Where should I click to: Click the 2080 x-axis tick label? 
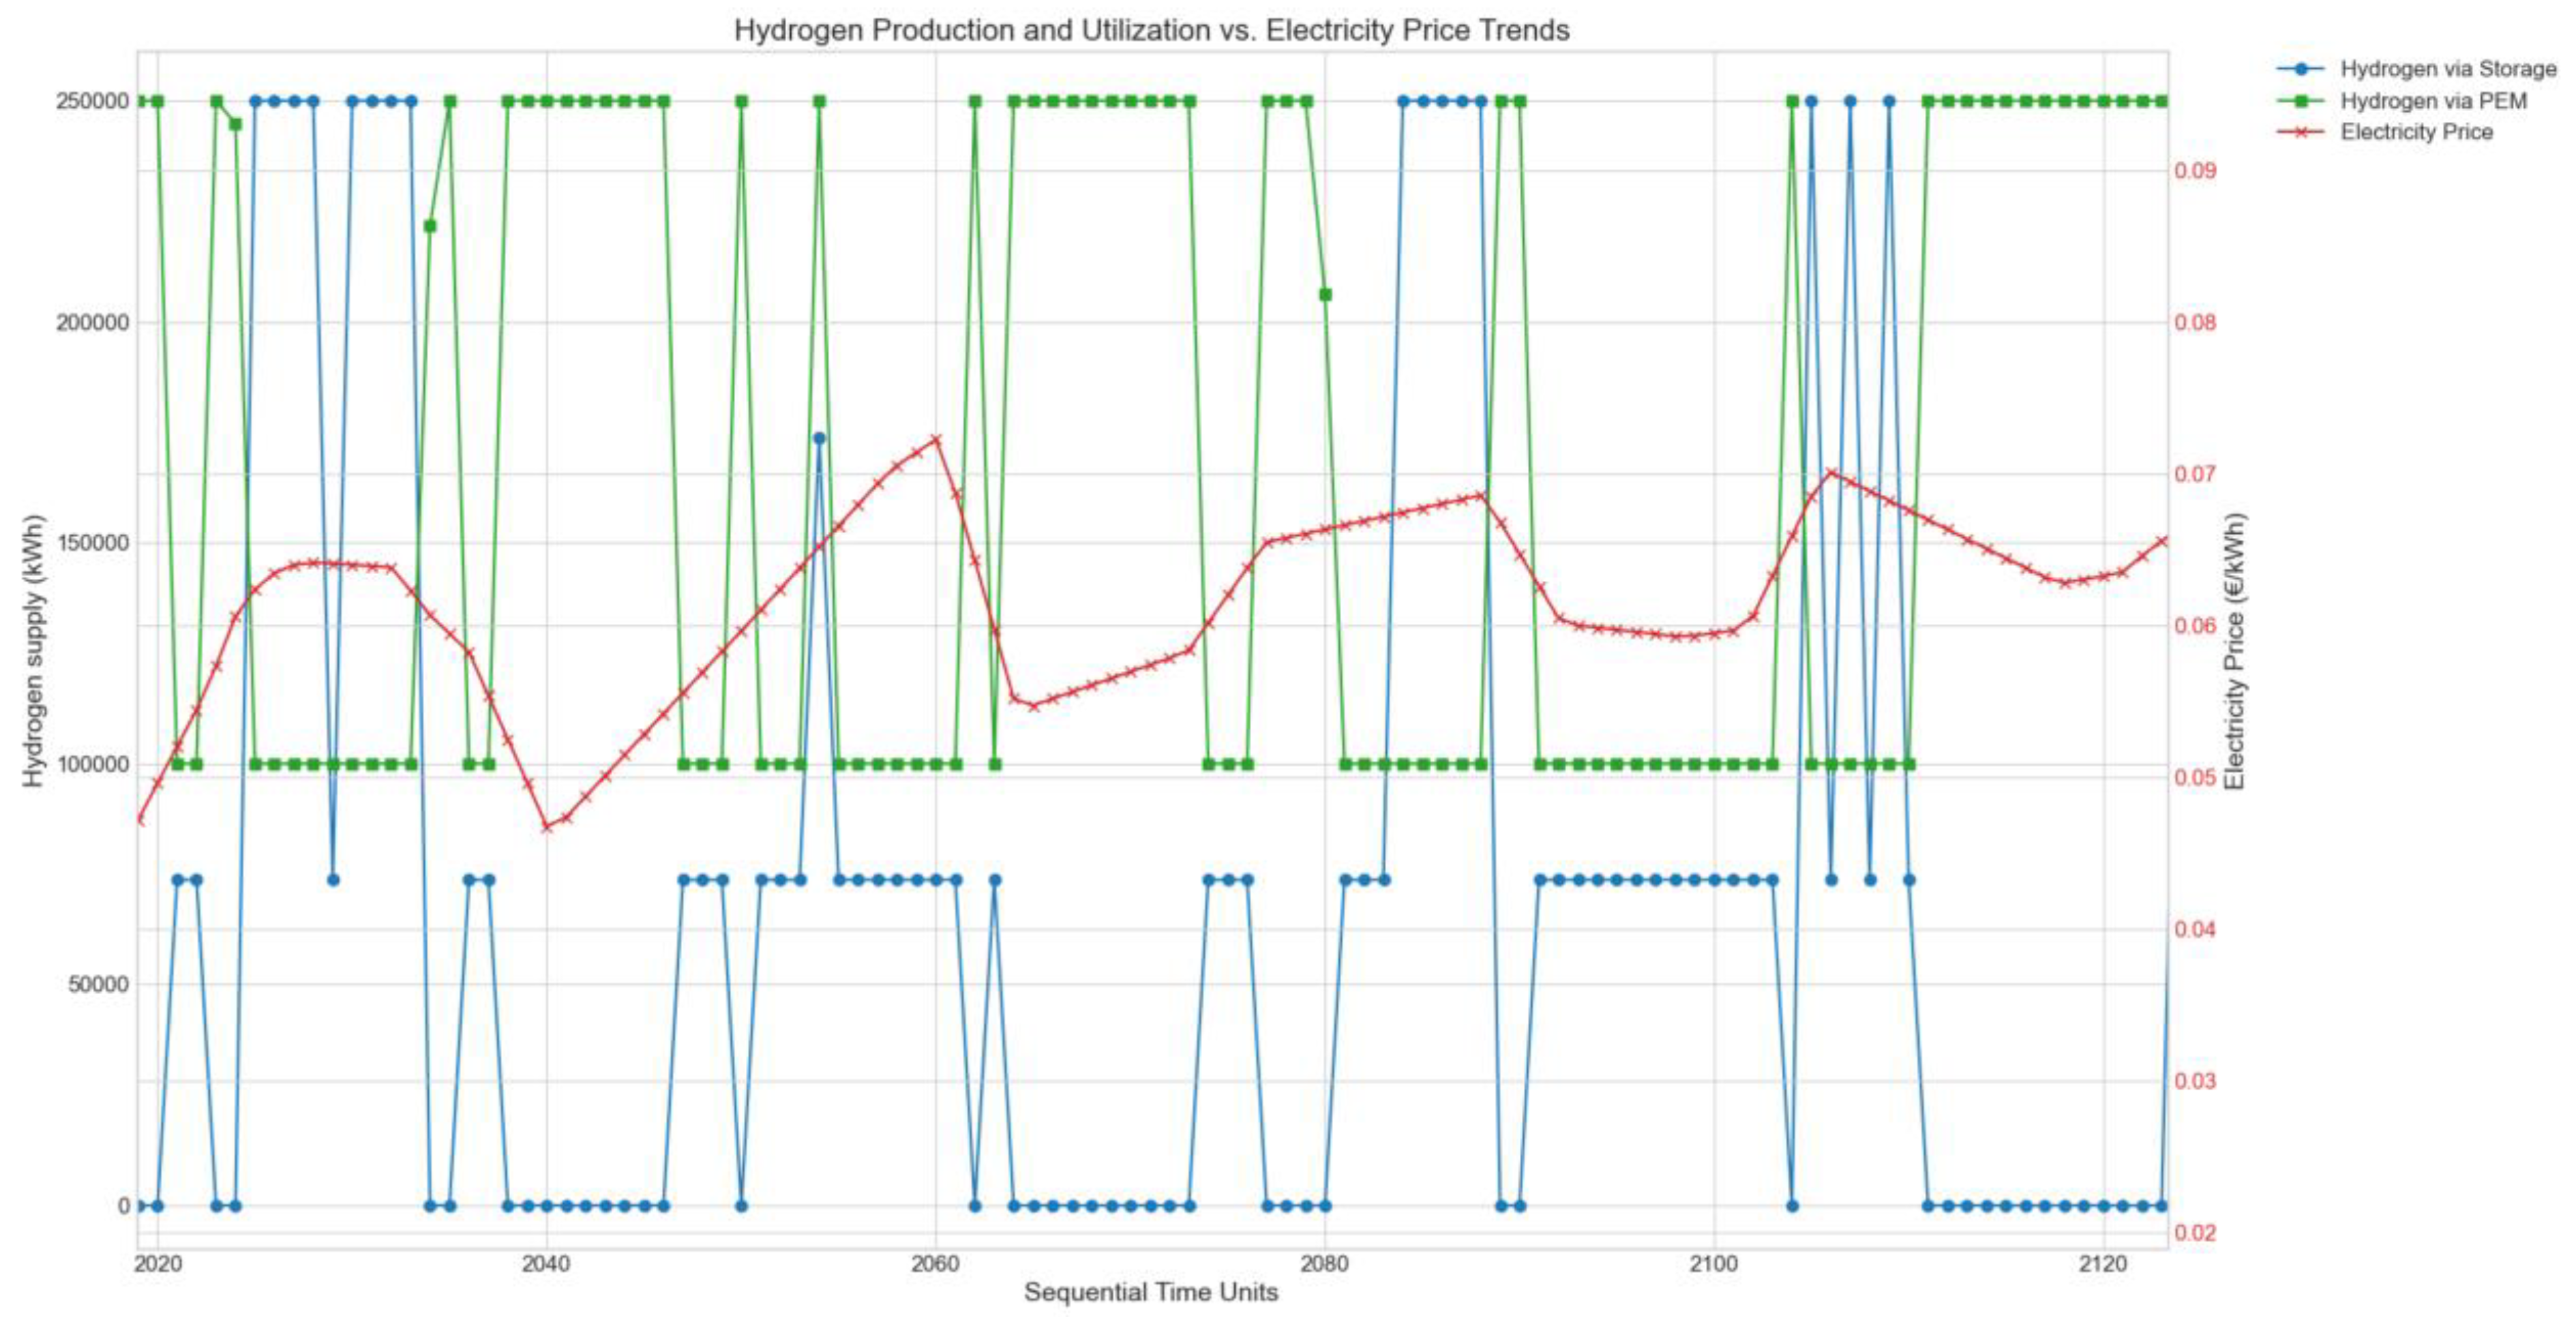(x=1325, y=1263)
